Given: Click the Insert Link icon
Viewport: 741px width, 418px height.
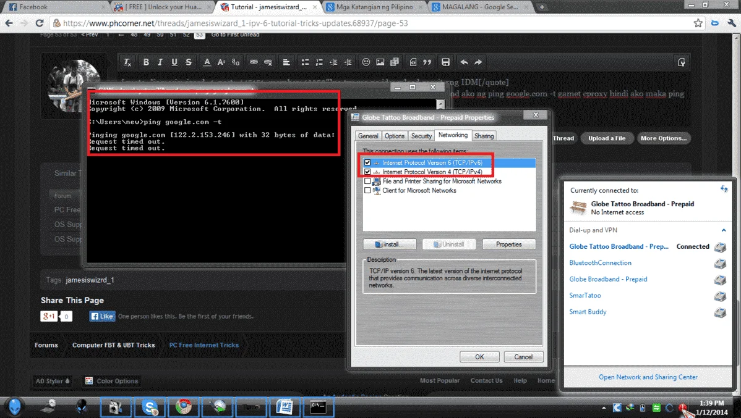Looking at the screenshot, I should click(x=254, y=62).
